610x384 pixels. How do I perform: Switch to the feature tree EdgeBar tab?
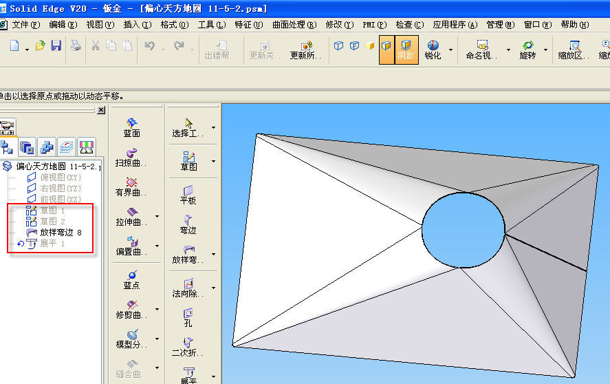(x=7, y=147)
